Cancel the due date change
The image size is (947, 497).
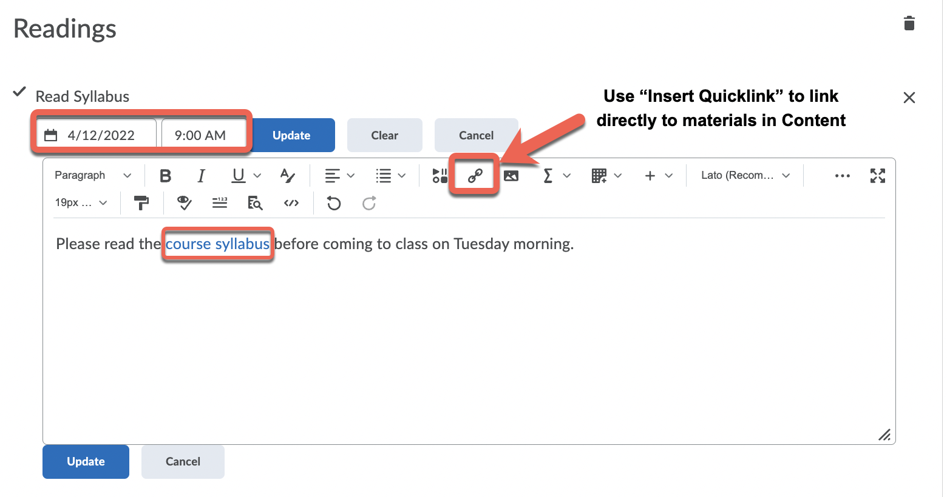[477, 135]
